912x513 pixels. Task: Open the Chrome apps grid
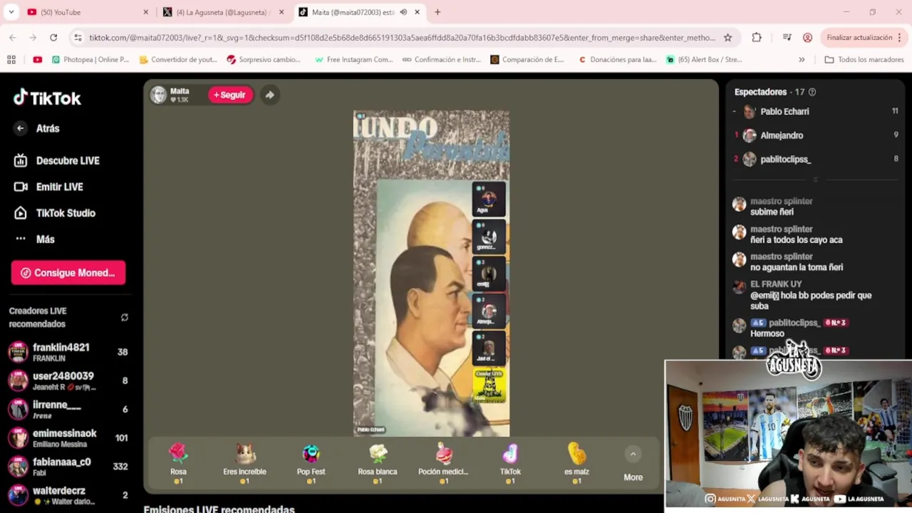[x=11, y=60]
